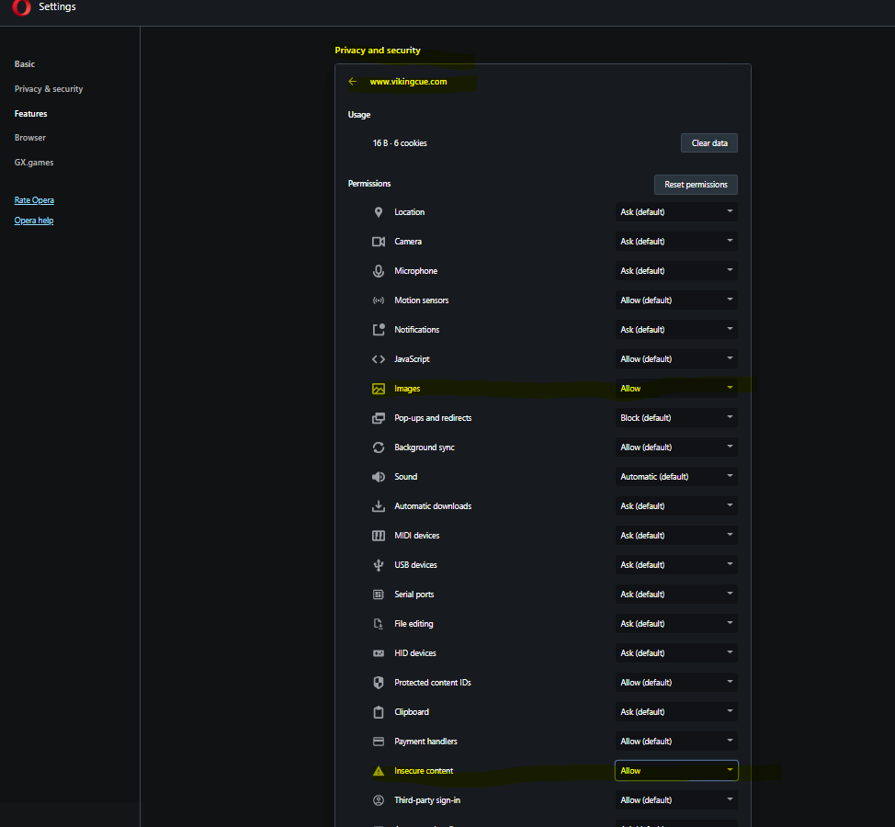Select the Features sidebar item
This screenshot has height=827, width=895.
point(31,114)
